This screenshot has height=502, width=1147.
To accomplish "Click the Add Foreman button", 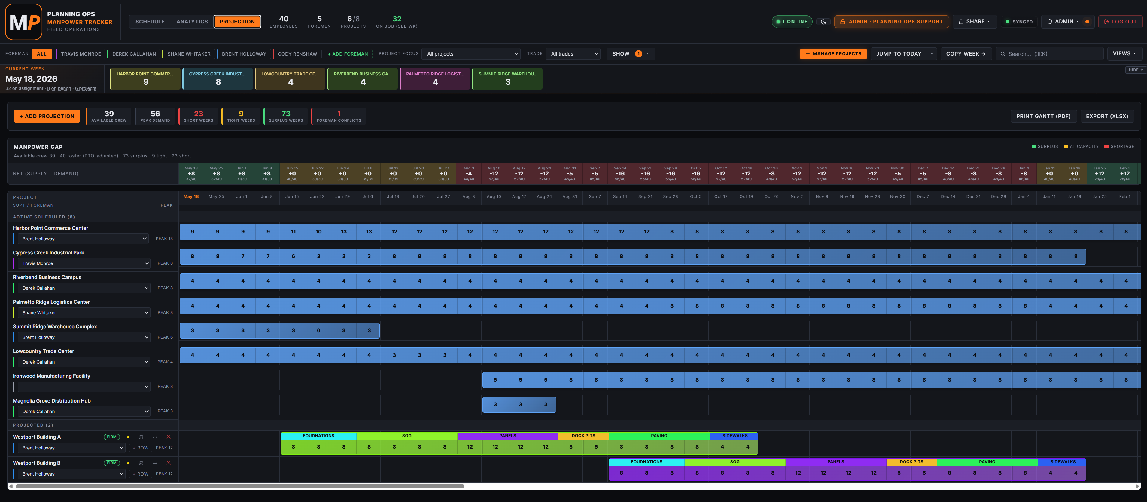I will pos(348,54).
